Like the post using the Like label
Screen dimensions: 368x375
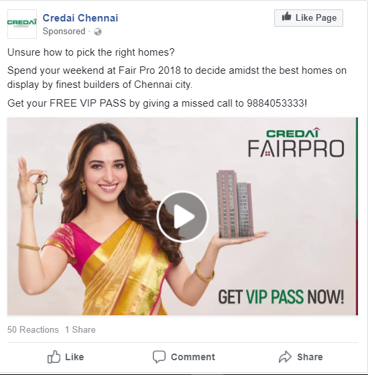(74, 357)
